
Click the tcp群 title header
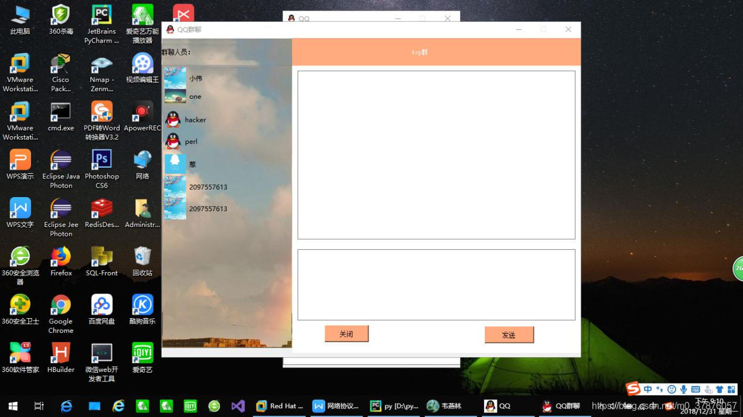(436, 52)
